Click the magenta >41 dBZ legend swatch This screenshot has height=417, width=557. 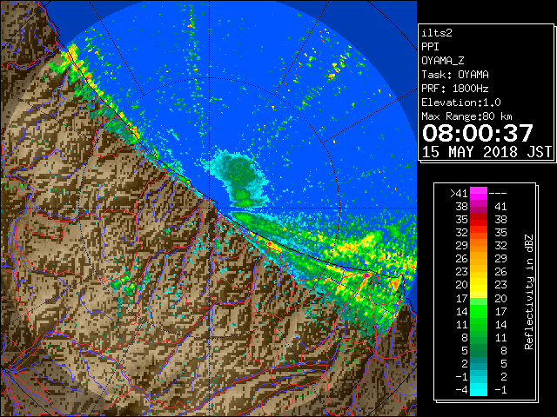[479, 193]
